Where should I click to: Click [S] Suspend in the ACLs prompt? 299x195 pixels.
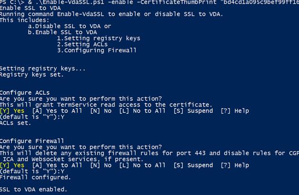193,111
